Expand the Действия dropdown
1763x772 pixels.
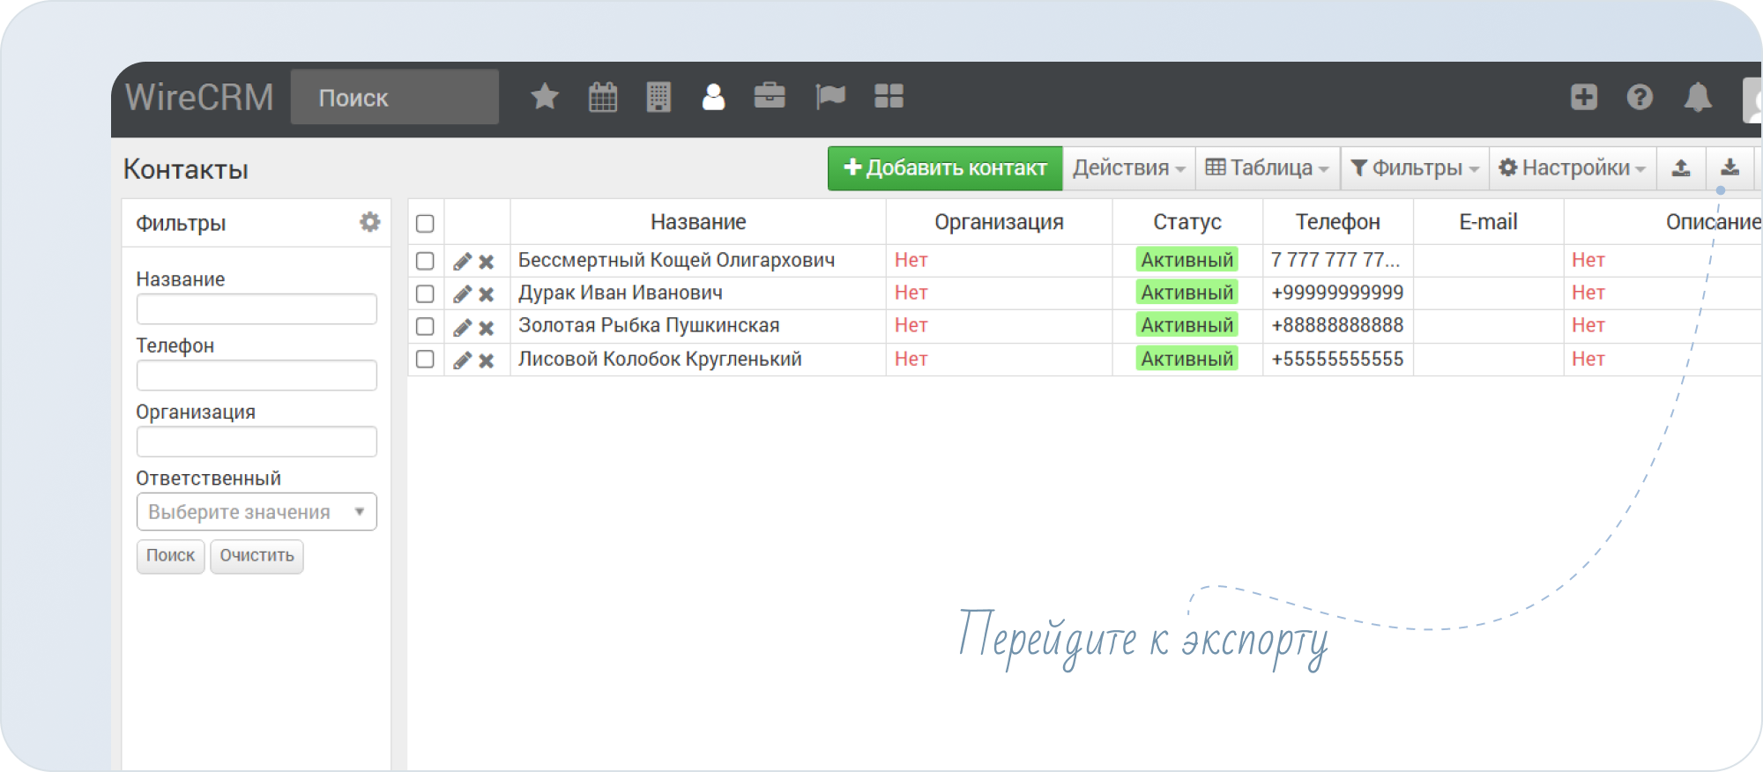[1128, 167]
